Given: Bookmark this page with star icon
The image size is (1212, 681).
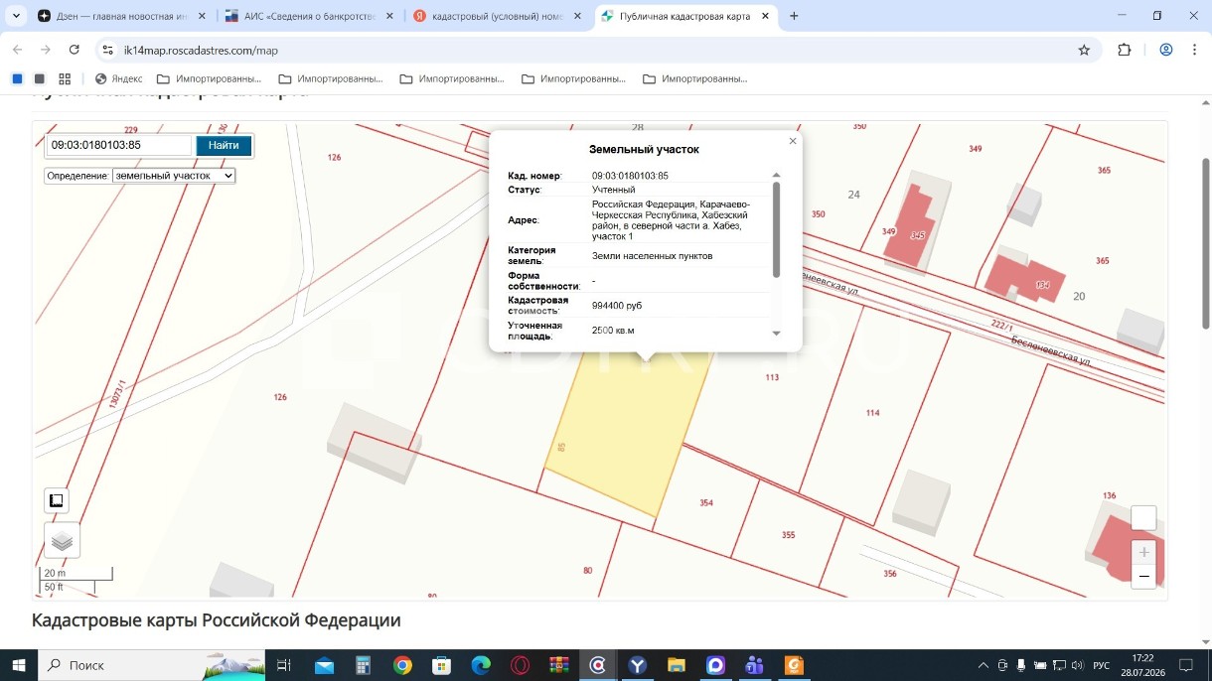Looking at the screenshot, I should point(1084,50).
